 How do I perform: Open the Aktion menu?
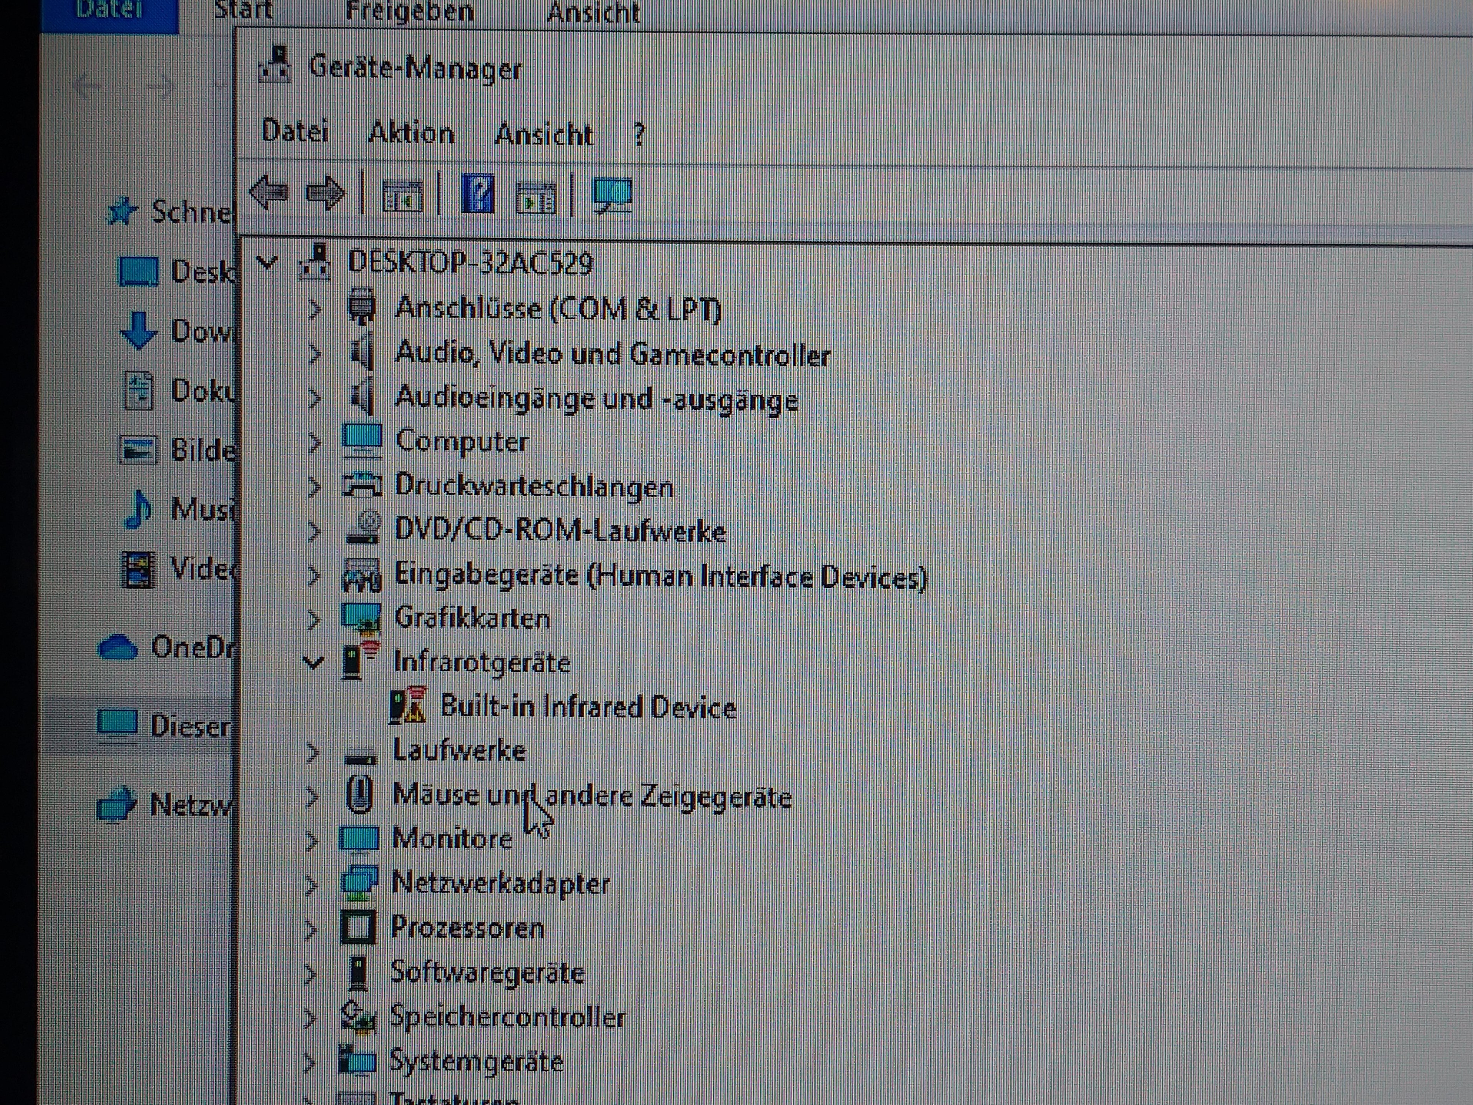tap(411, 132)
